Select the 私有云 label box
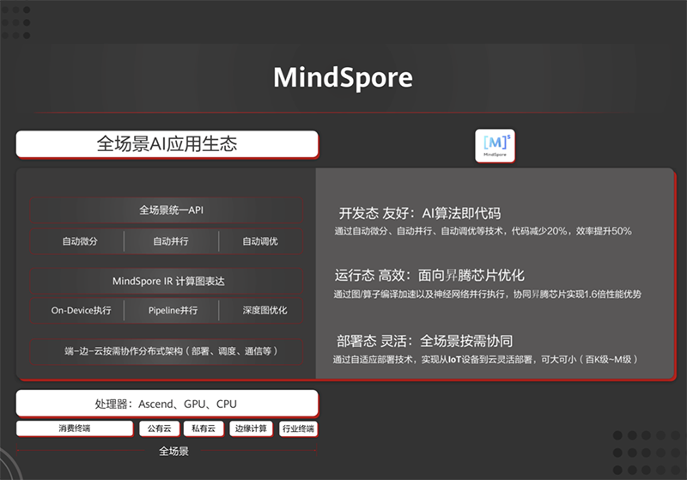Image resolution: width=687 pixels, height=480 pixels. click(204, 428)
